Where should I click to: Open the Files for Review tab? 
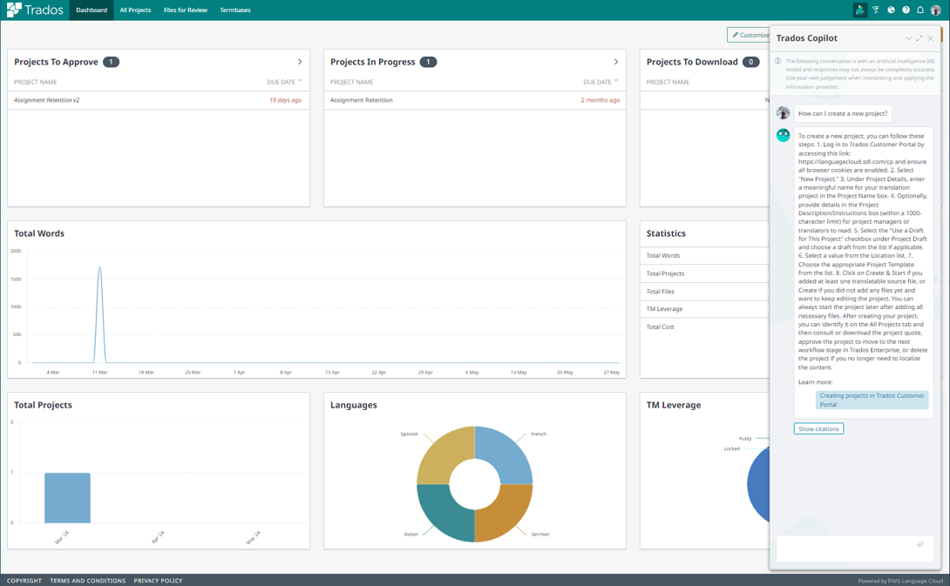186,10
